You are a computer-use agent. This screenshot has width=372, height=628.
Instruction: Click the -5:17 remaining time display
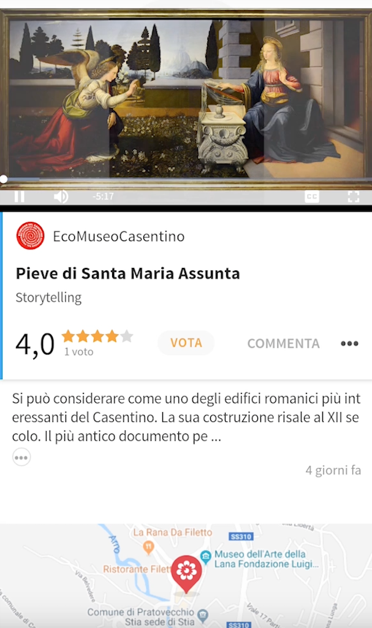(x=103, y=196)
